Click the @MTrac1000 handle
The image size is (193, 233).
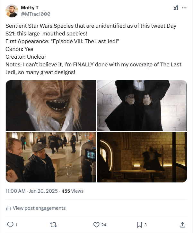click(36, 14)
